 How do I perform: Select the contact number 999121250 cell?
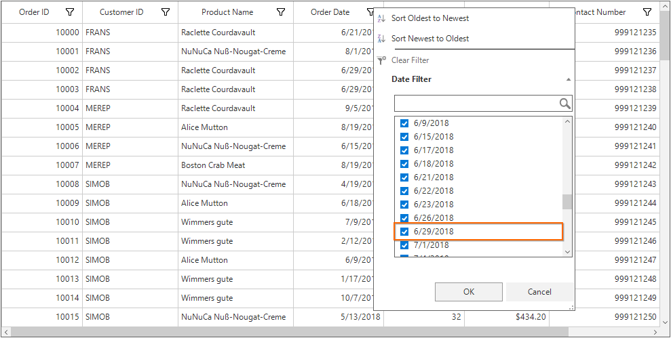tap(605, 317)
